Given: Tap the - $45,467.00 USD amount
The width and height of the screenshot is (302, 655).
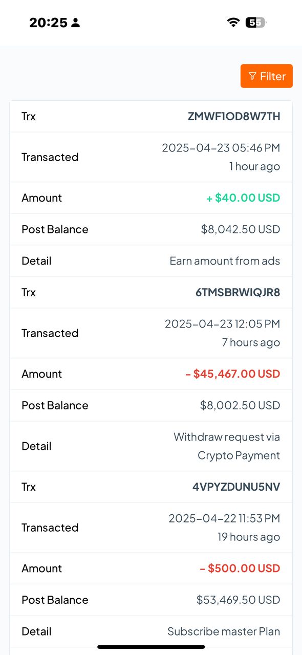Looking at the screenshot, I should pyautogui.click(x=233, y=374).
